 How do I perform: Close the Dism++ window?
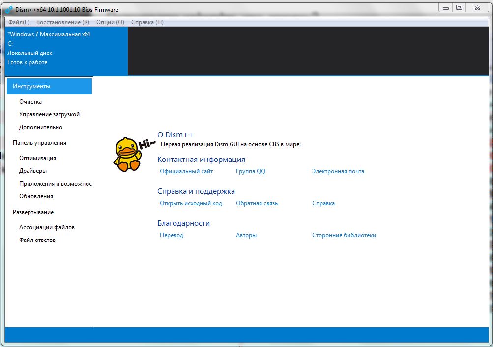[x=477, y=7]
